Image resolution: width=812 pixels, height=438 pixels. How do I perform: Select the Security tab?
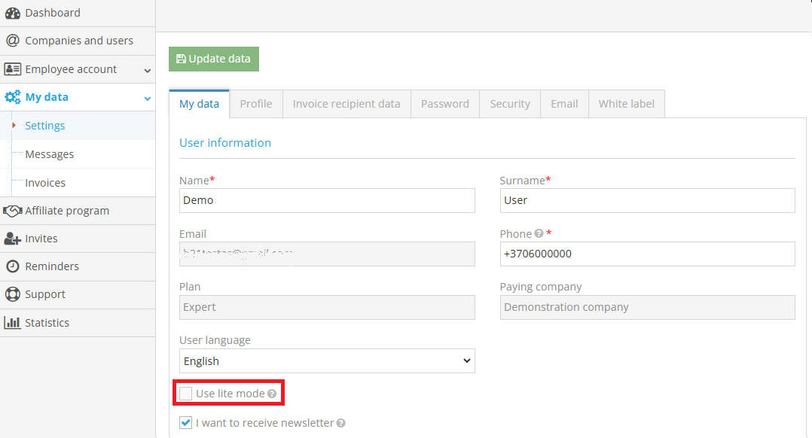tap(509, 103)
